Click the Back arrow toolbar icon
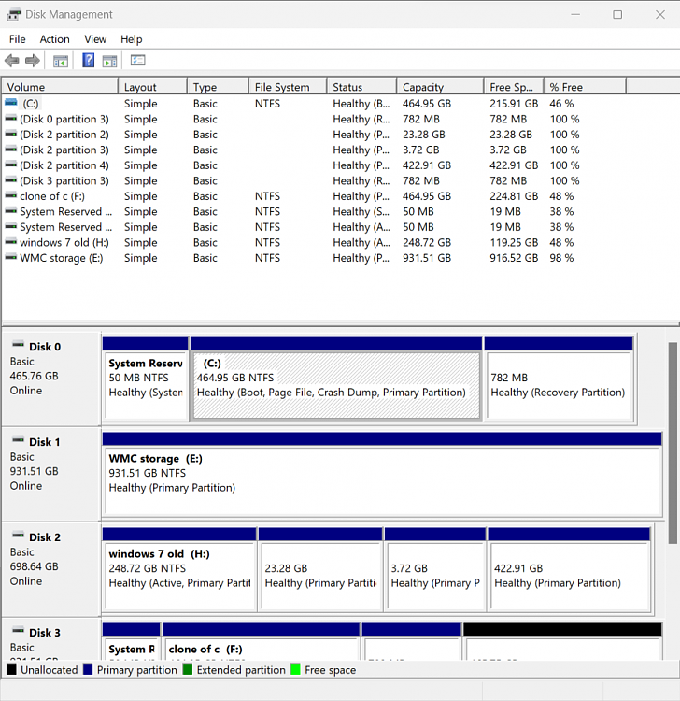680x701 pixels. click(11, 61)
